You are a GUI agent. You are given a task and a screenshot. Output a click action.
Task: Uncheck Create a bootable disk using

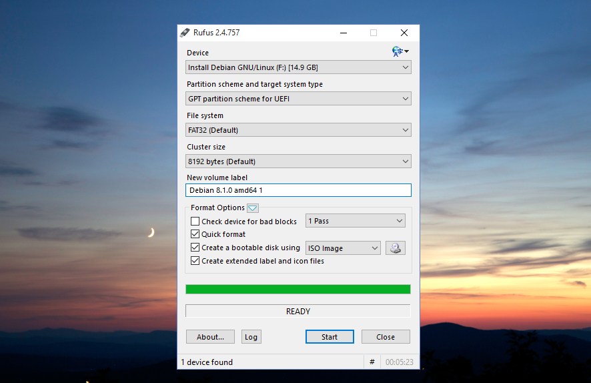click(195, 248)
